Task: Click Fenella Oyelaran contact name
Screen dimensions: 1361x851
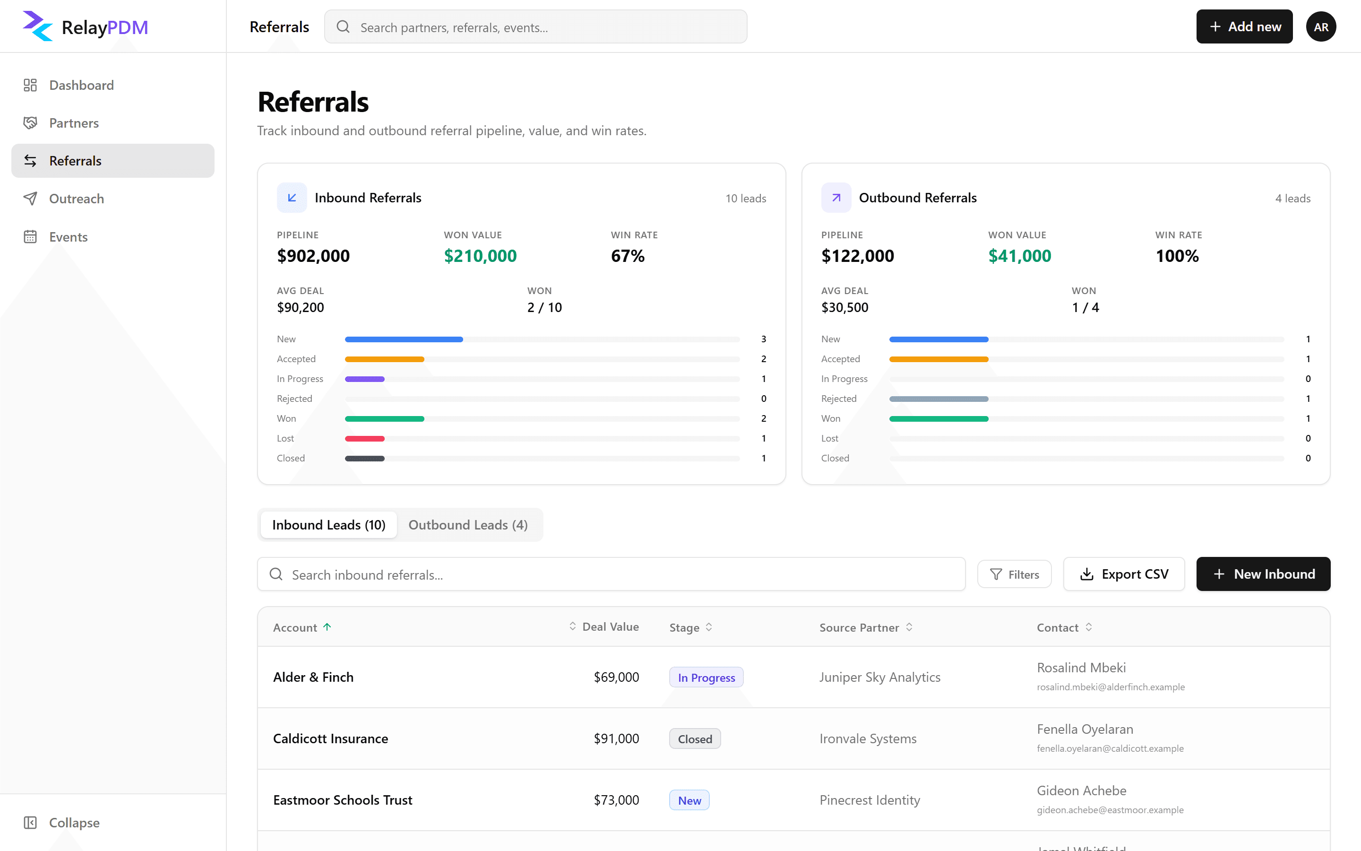Action: coord(1085,729)
